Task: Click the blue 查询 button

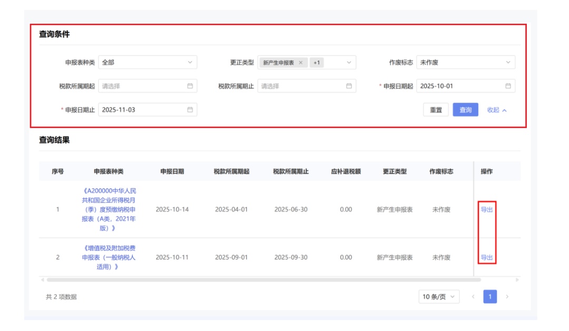Action: [465, 110]
